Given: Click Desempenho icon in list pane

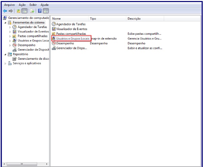Looking at the screenshot, I should (54, 43).
